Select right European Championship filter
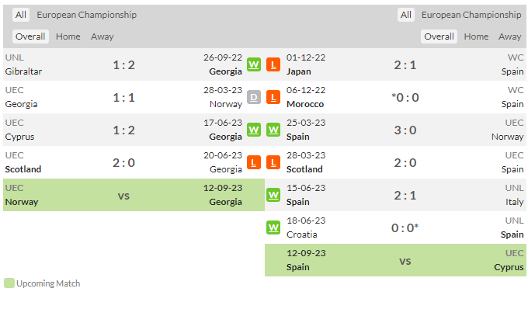Screen dimensions: 528x323 coord(471,15)
